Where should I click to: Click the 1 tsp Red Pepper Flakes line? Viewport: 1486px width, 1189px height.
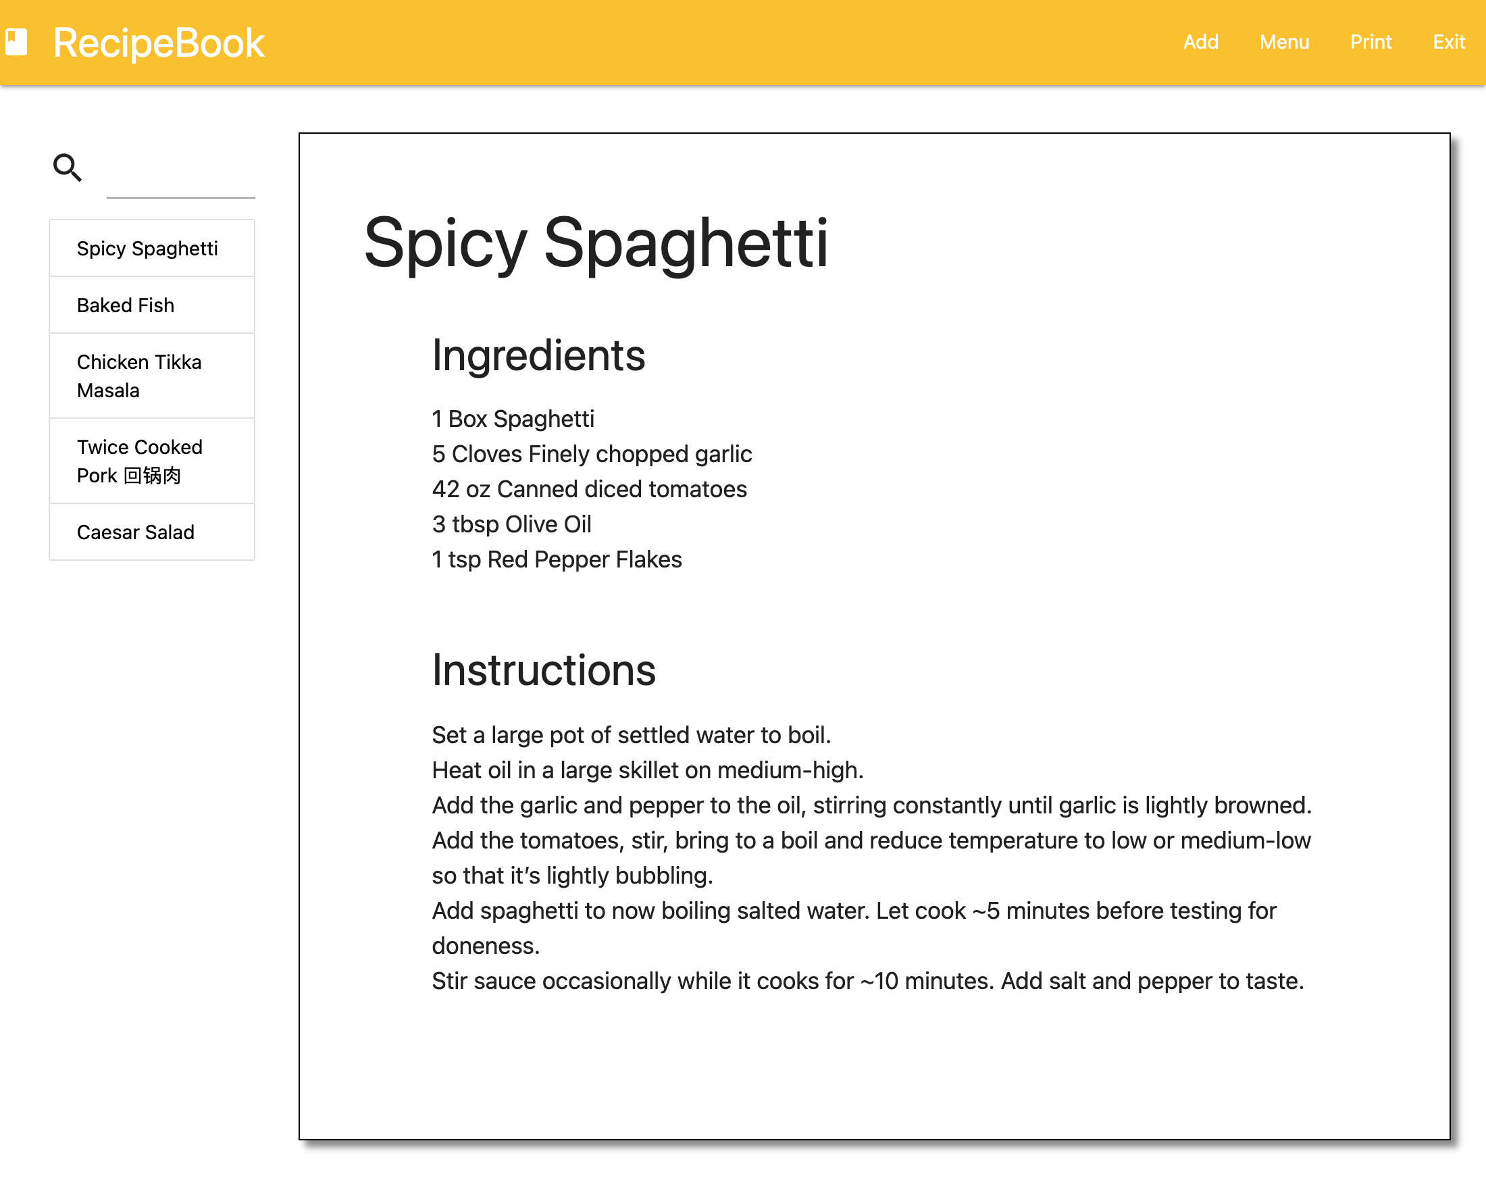click(x=557, y=559)
